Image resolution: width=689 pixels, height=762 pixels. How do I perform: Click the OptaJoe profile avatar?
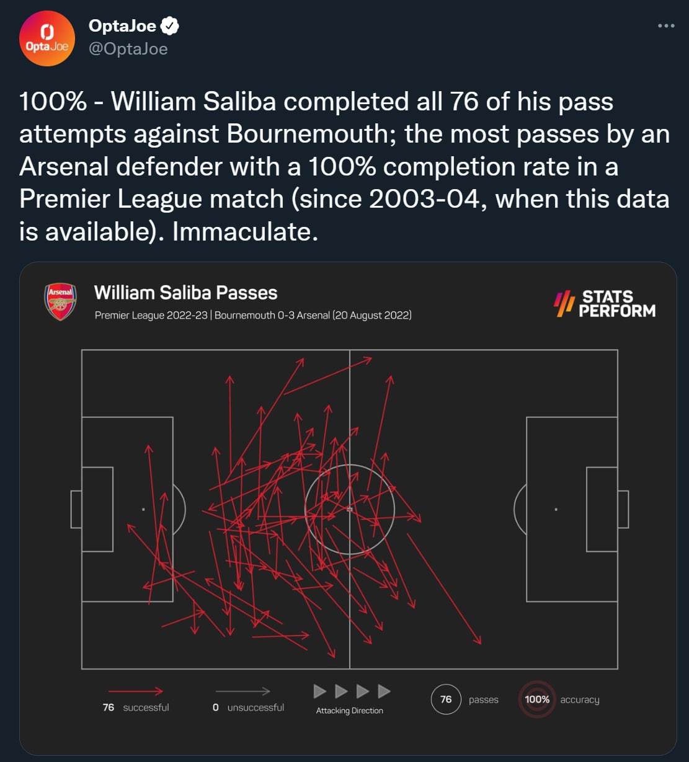coord(47,38)
